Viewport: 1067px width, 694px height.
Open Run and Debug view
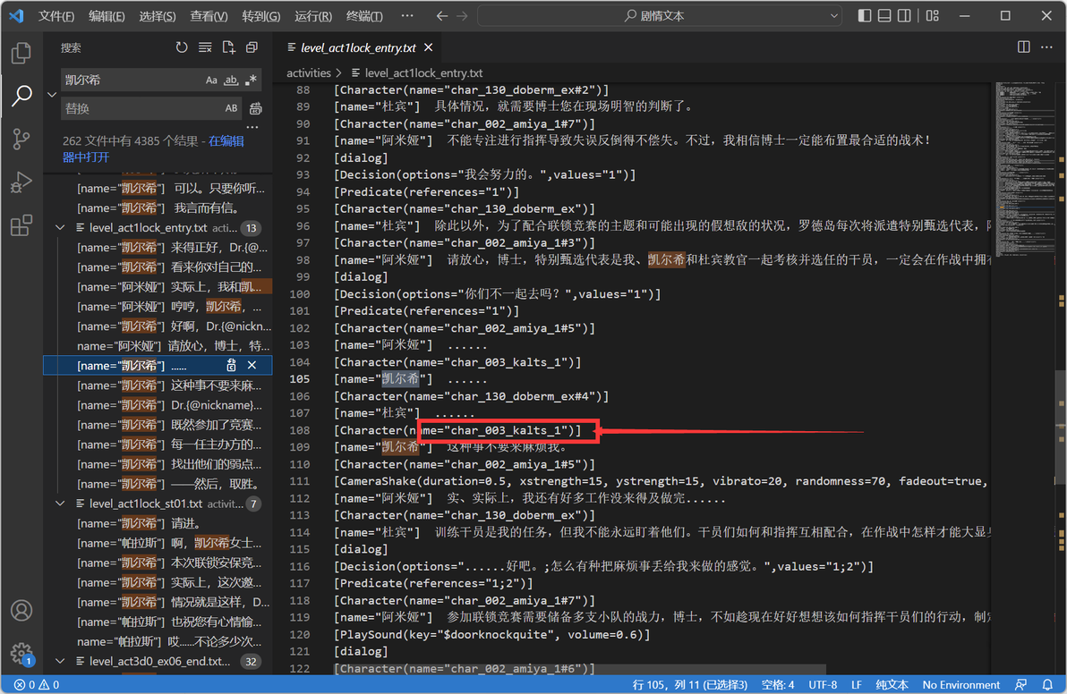(x=21, y=182)
